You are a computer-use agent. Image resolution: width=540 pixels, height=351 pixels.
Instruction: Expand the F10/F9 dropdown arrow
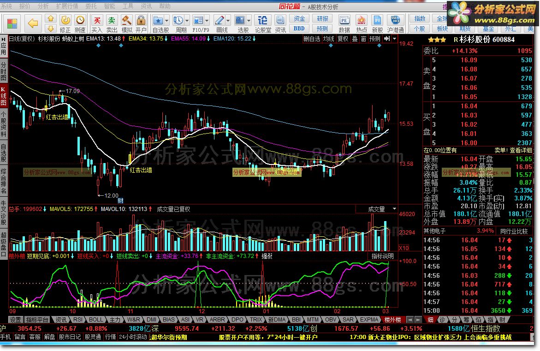click(x=208, y=20)
